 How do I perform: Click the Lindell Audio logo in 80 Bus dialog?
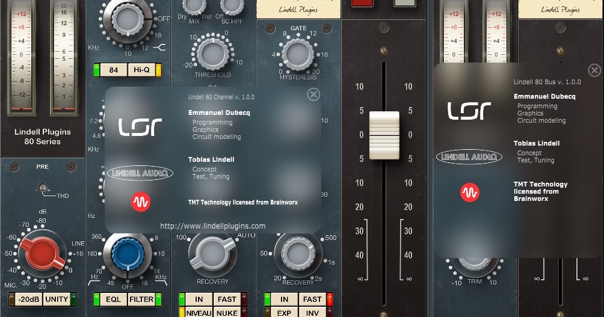pos(469,157)
